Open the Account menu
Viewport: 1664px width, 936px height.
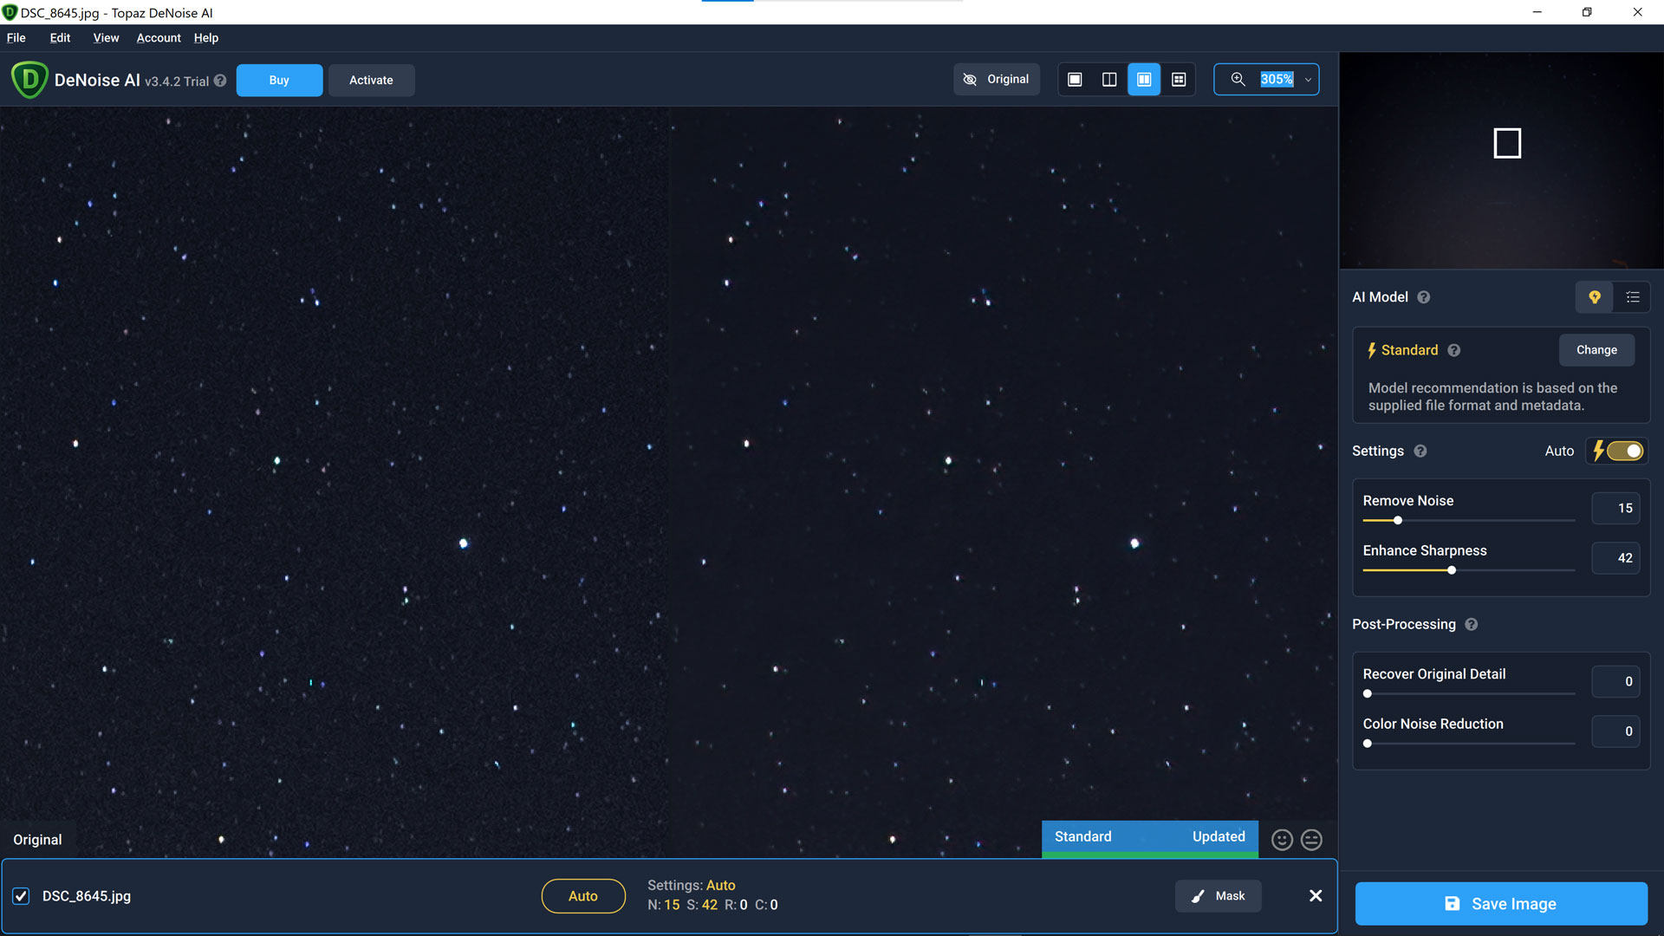[x=159, y=38]
